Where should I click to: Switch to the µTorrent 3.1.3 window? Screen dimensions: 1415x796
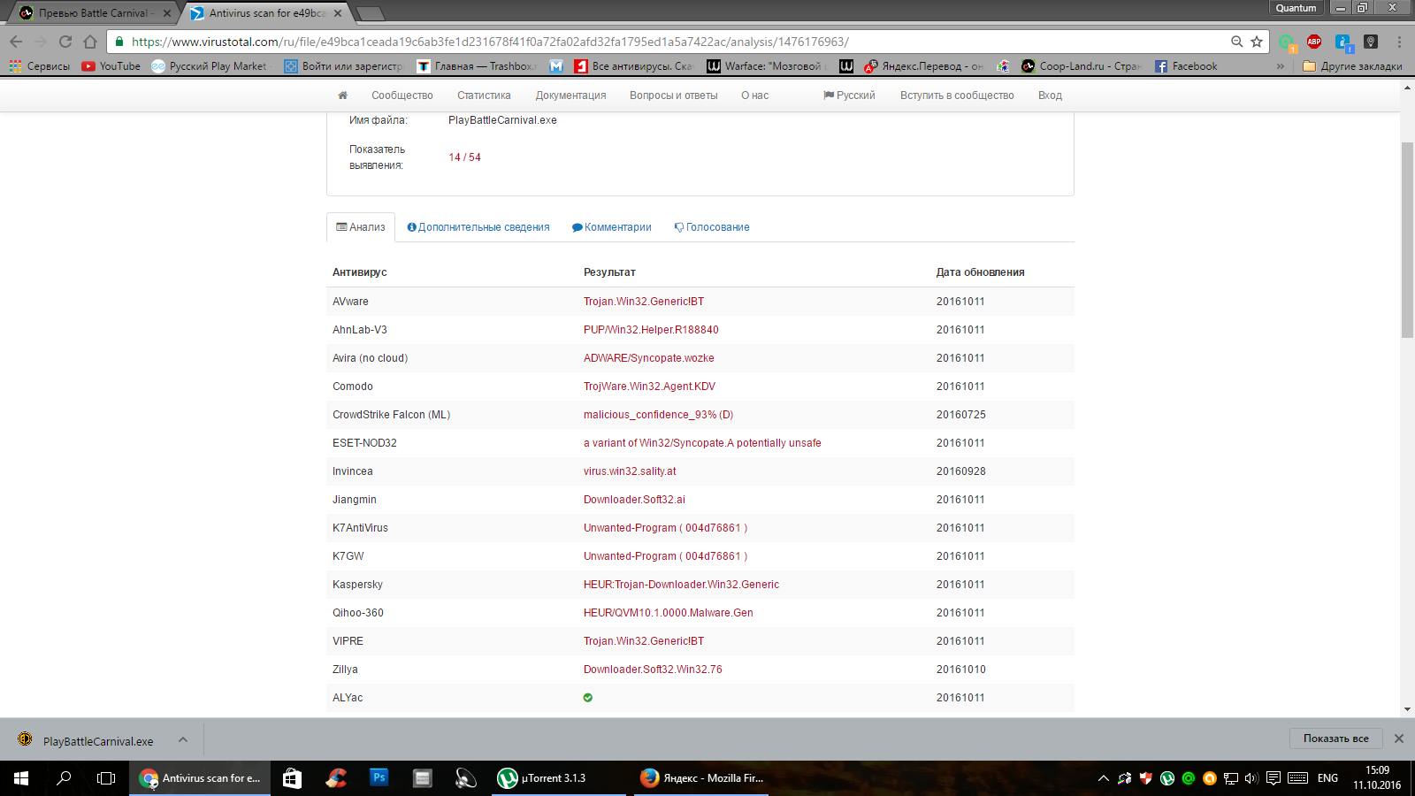557,778
